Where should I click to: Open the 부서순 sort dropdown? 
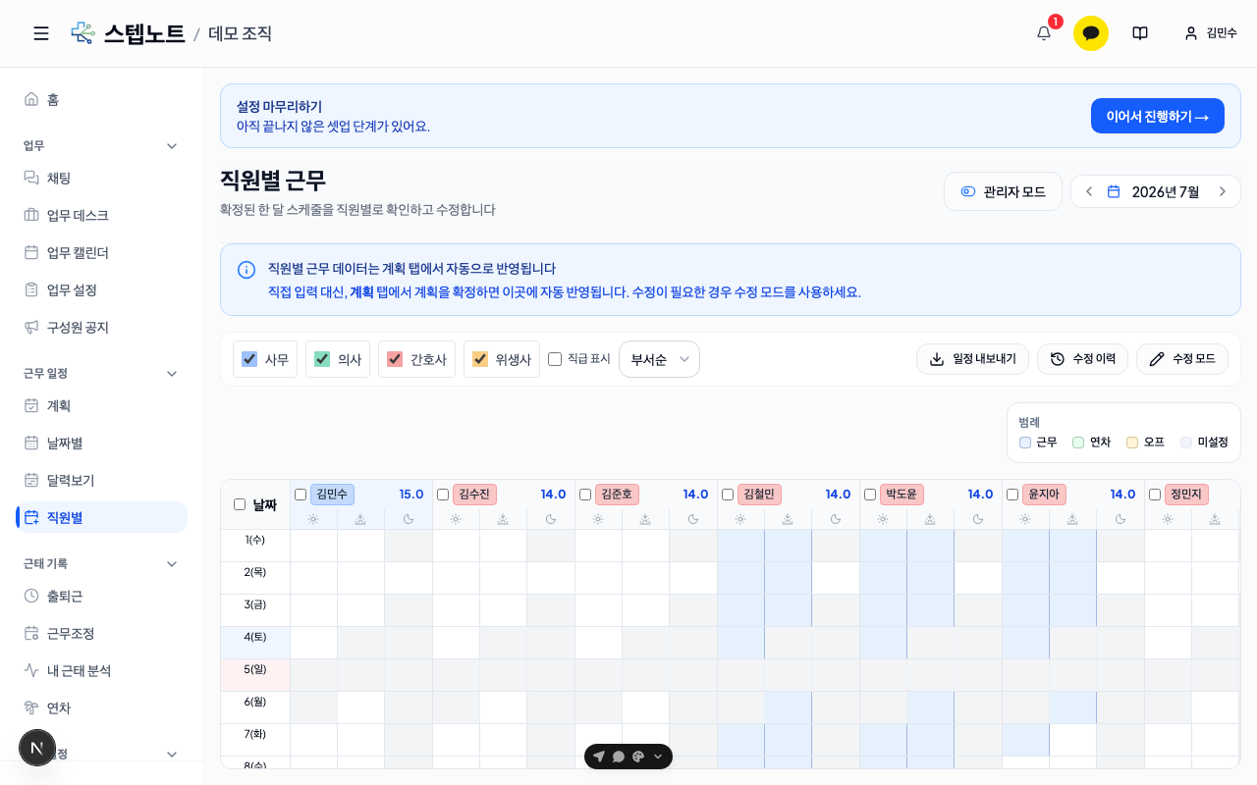coord(659,359)
